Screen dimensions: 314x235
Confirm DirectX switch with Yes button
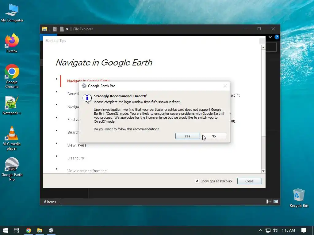pos(187,136)
